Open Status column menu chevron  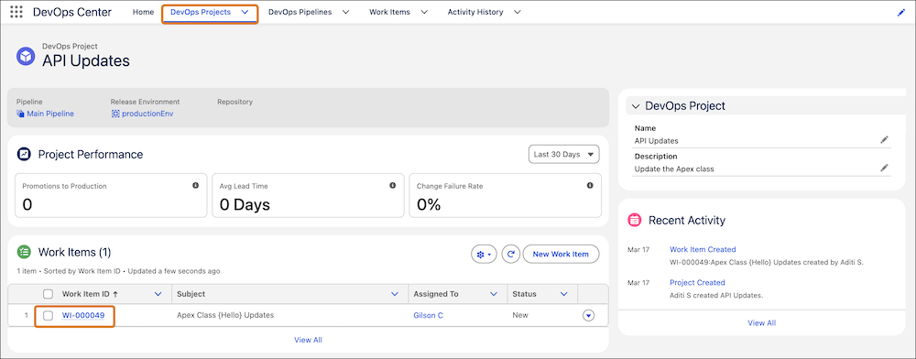(564, 294)
